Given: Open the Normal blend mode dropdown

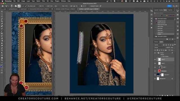Looking at the screenshot, I should point(160,47).
